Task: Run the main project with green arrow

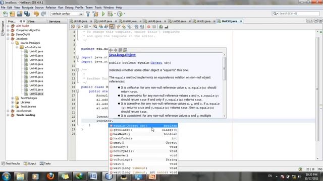Action: click(103, 14)
